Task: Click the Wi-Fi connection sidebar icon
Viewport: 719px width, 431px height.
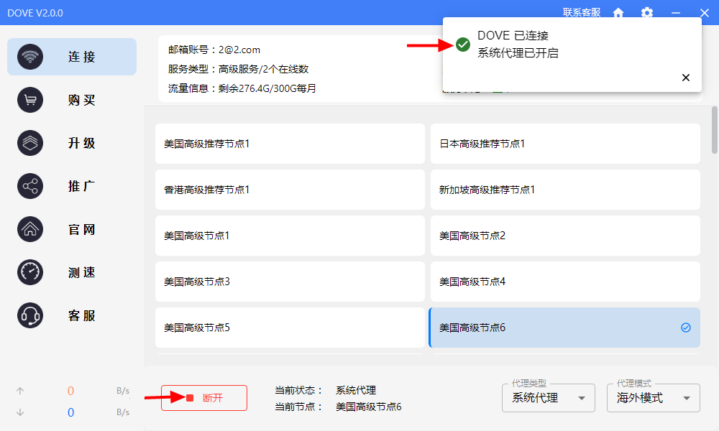Action: click(30, 57)
